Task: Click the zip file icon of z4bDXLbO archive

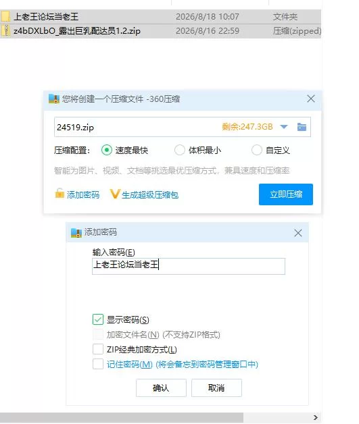Action: [x=5, y=30]
